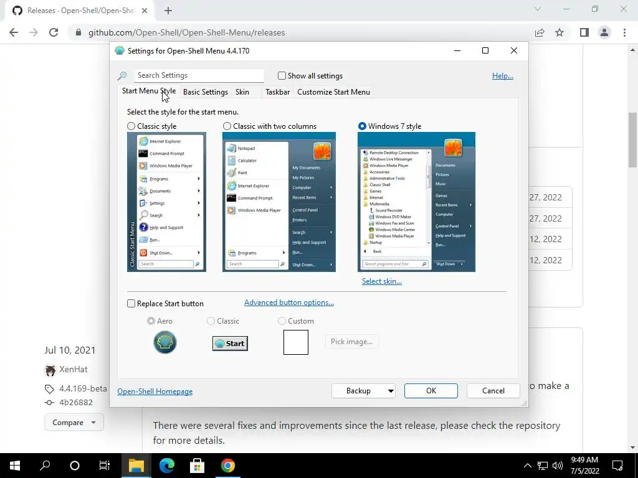The height and width of the screenshot is (478, 638).
Task: Select Windows 7 style radio button
Action: point(362,126)
